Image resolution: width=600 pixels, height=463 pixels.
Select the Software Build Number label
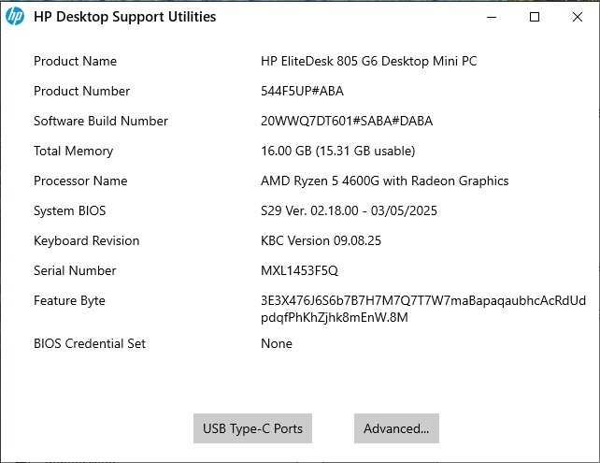click(101, 121)
